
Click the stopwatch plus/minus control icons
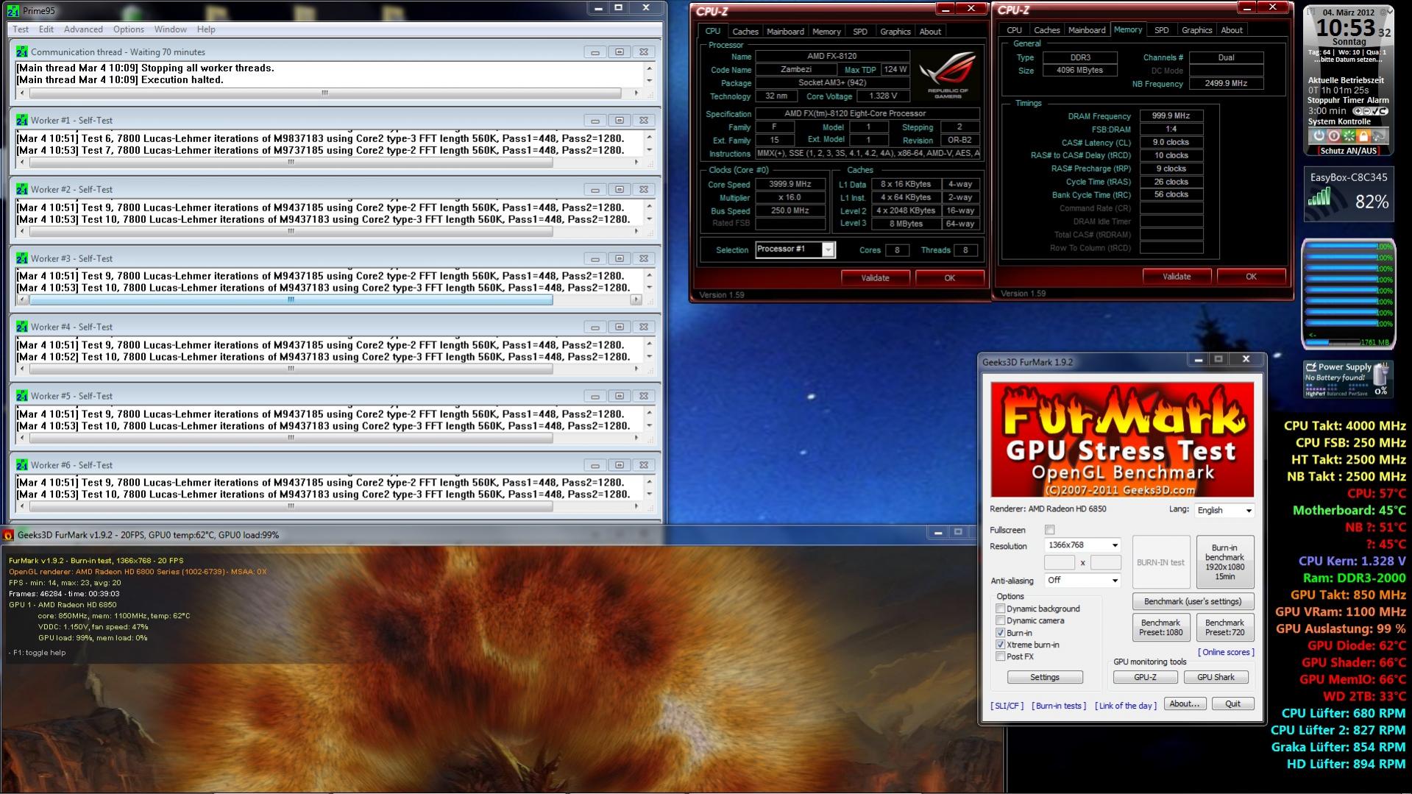[1369, 111]
